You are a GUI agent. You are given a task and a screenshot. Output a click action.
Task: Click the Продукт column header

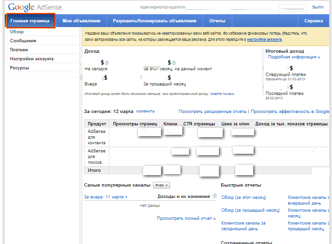tap(97, 124)
